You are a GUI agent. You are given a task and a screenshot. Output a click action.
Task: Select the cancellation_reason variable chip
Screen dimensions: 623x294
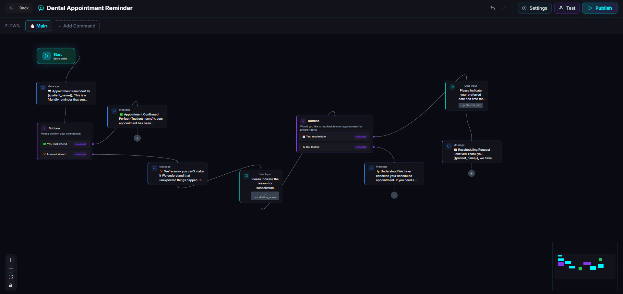click(265, 196)
